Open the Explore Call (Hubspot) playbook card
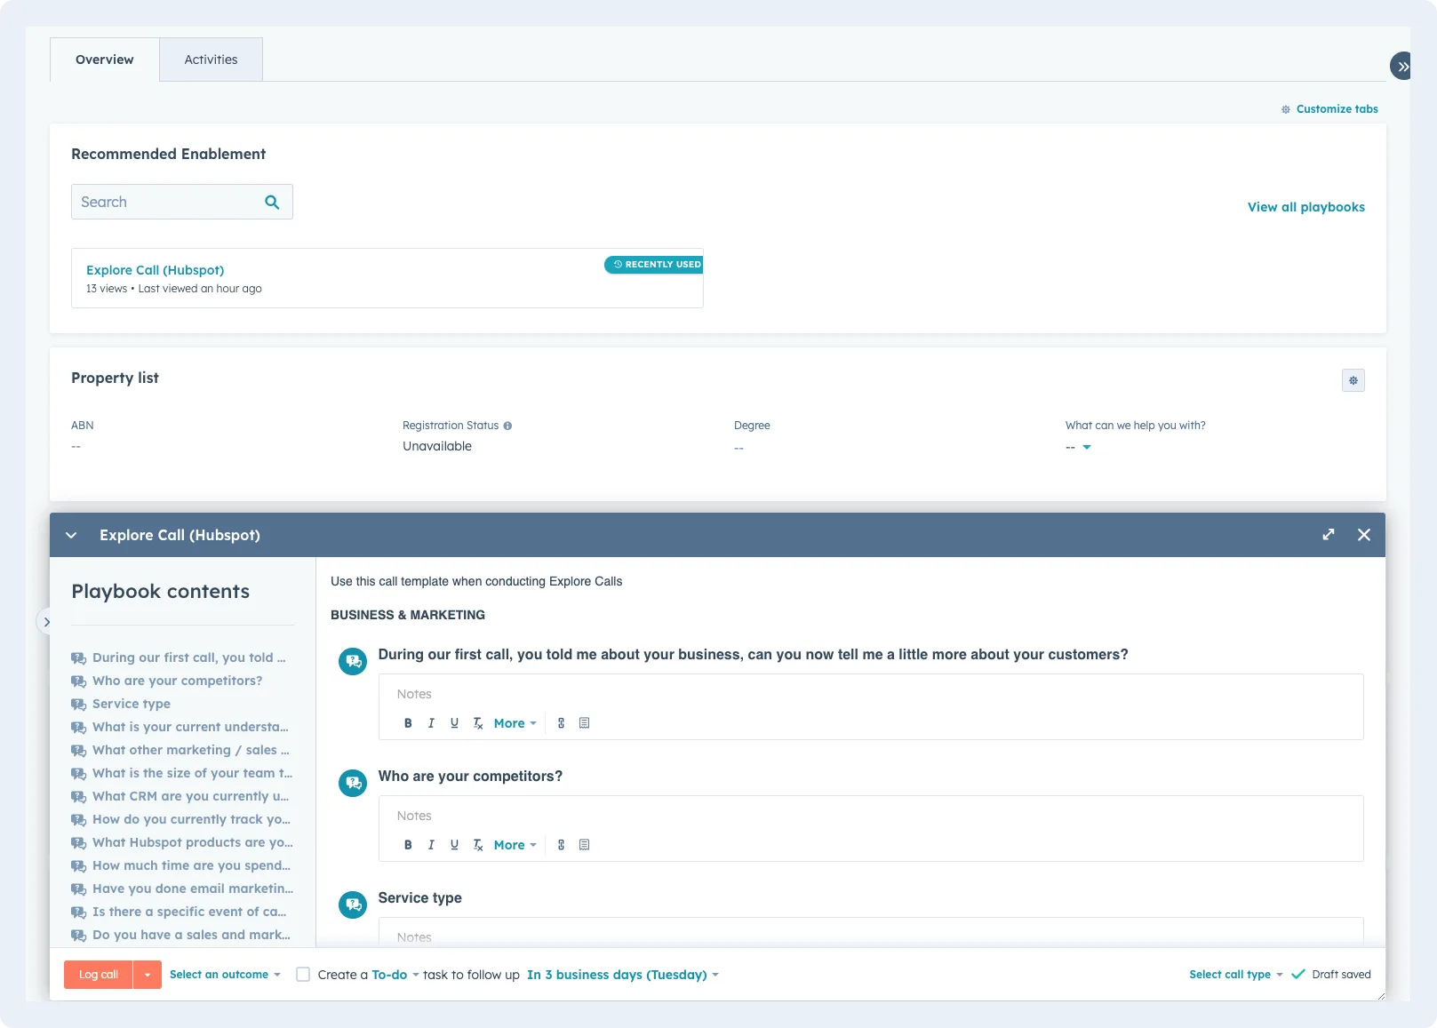 pyautogui.click(x=387, y=278)
